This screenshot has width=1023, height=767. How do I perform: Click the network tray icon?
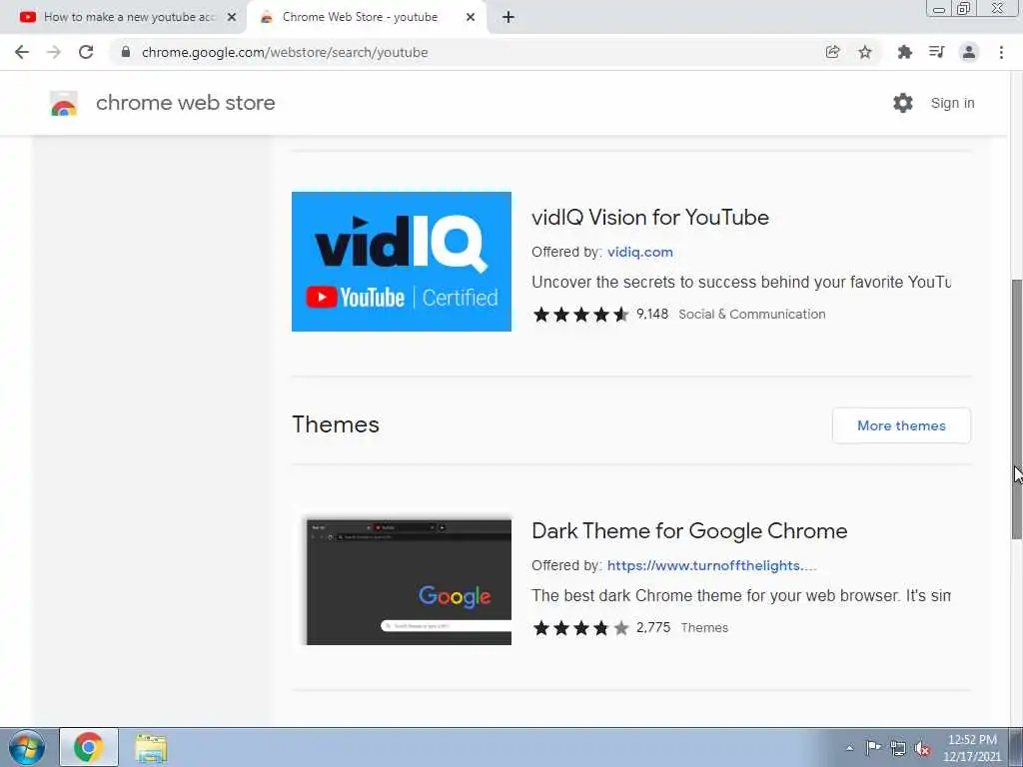[x=898, y=748]
